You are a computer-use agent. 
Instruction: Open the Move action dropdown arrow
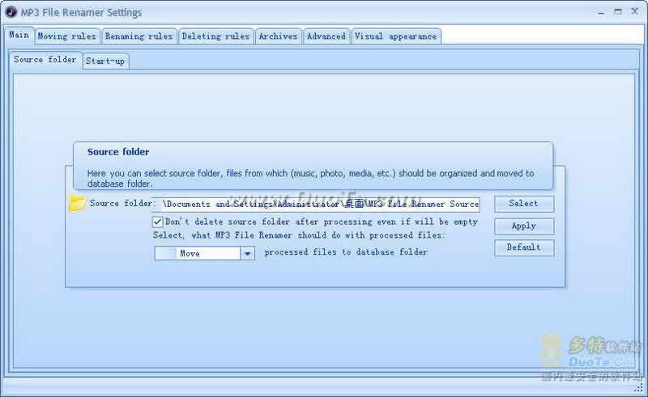[x=247, y=253]
